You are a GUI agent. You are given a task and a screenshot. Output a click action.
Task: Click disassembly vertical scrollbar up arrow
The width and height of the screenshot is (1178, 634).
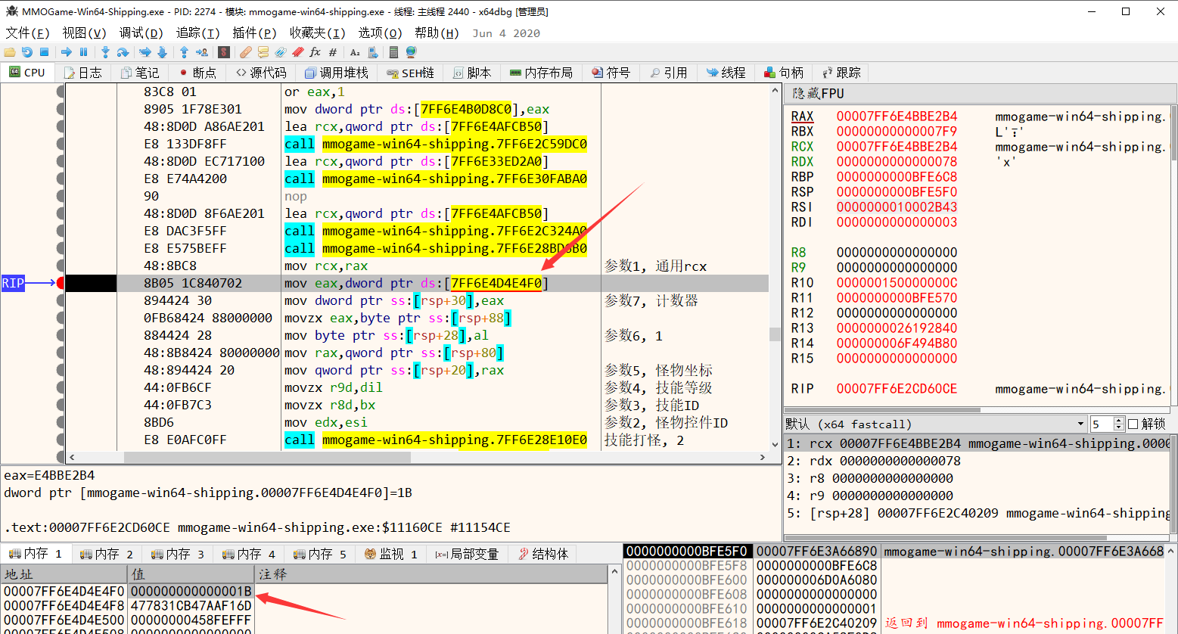[x=775, y=90]
